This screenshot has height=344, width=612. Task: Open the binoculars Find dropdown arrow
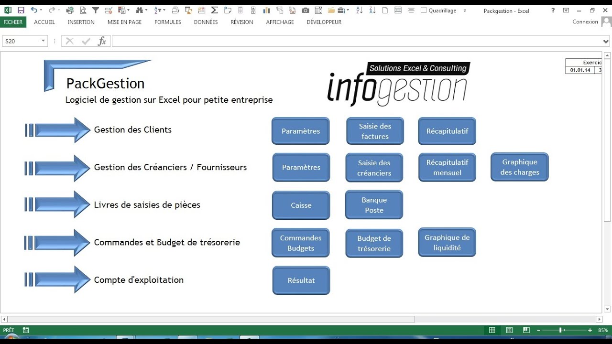146,11
